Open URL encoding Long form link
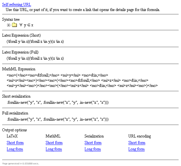 137,149
